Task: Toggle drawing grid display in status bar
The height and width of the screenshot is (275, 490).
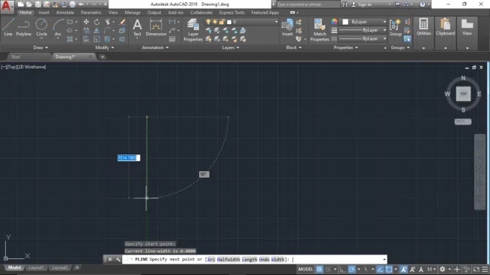Action: point(320,269)
